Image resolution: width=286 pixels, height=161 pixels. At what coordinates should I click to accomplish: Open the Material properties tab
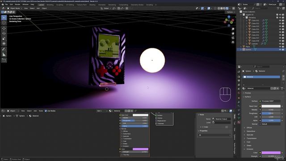pyautogui.click(x=239, y=122)
